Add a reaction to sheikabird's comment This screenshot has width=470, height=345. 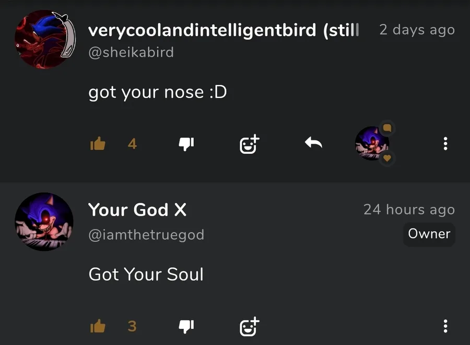click(x=249, y=144)
